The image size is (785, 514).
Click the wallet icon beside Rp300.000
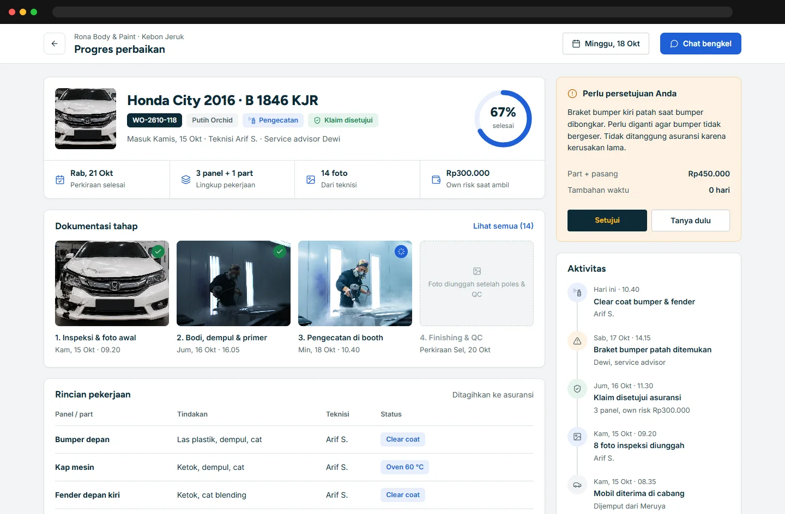point(436,179)
